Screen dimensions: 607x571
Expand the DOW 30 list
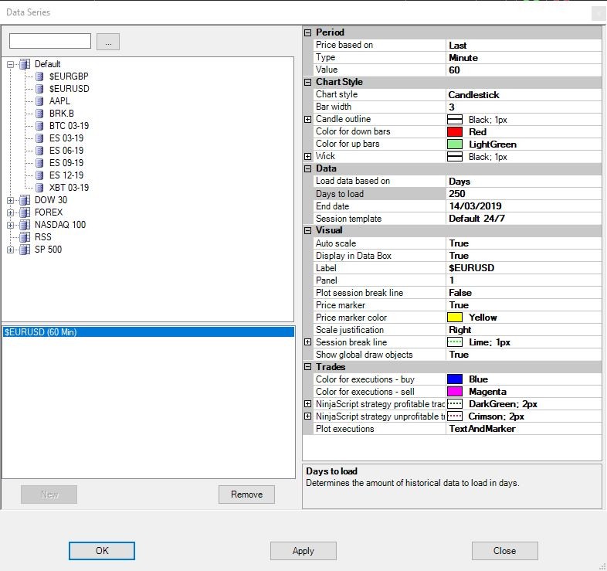pyautogui.click(x=11, y=201)
